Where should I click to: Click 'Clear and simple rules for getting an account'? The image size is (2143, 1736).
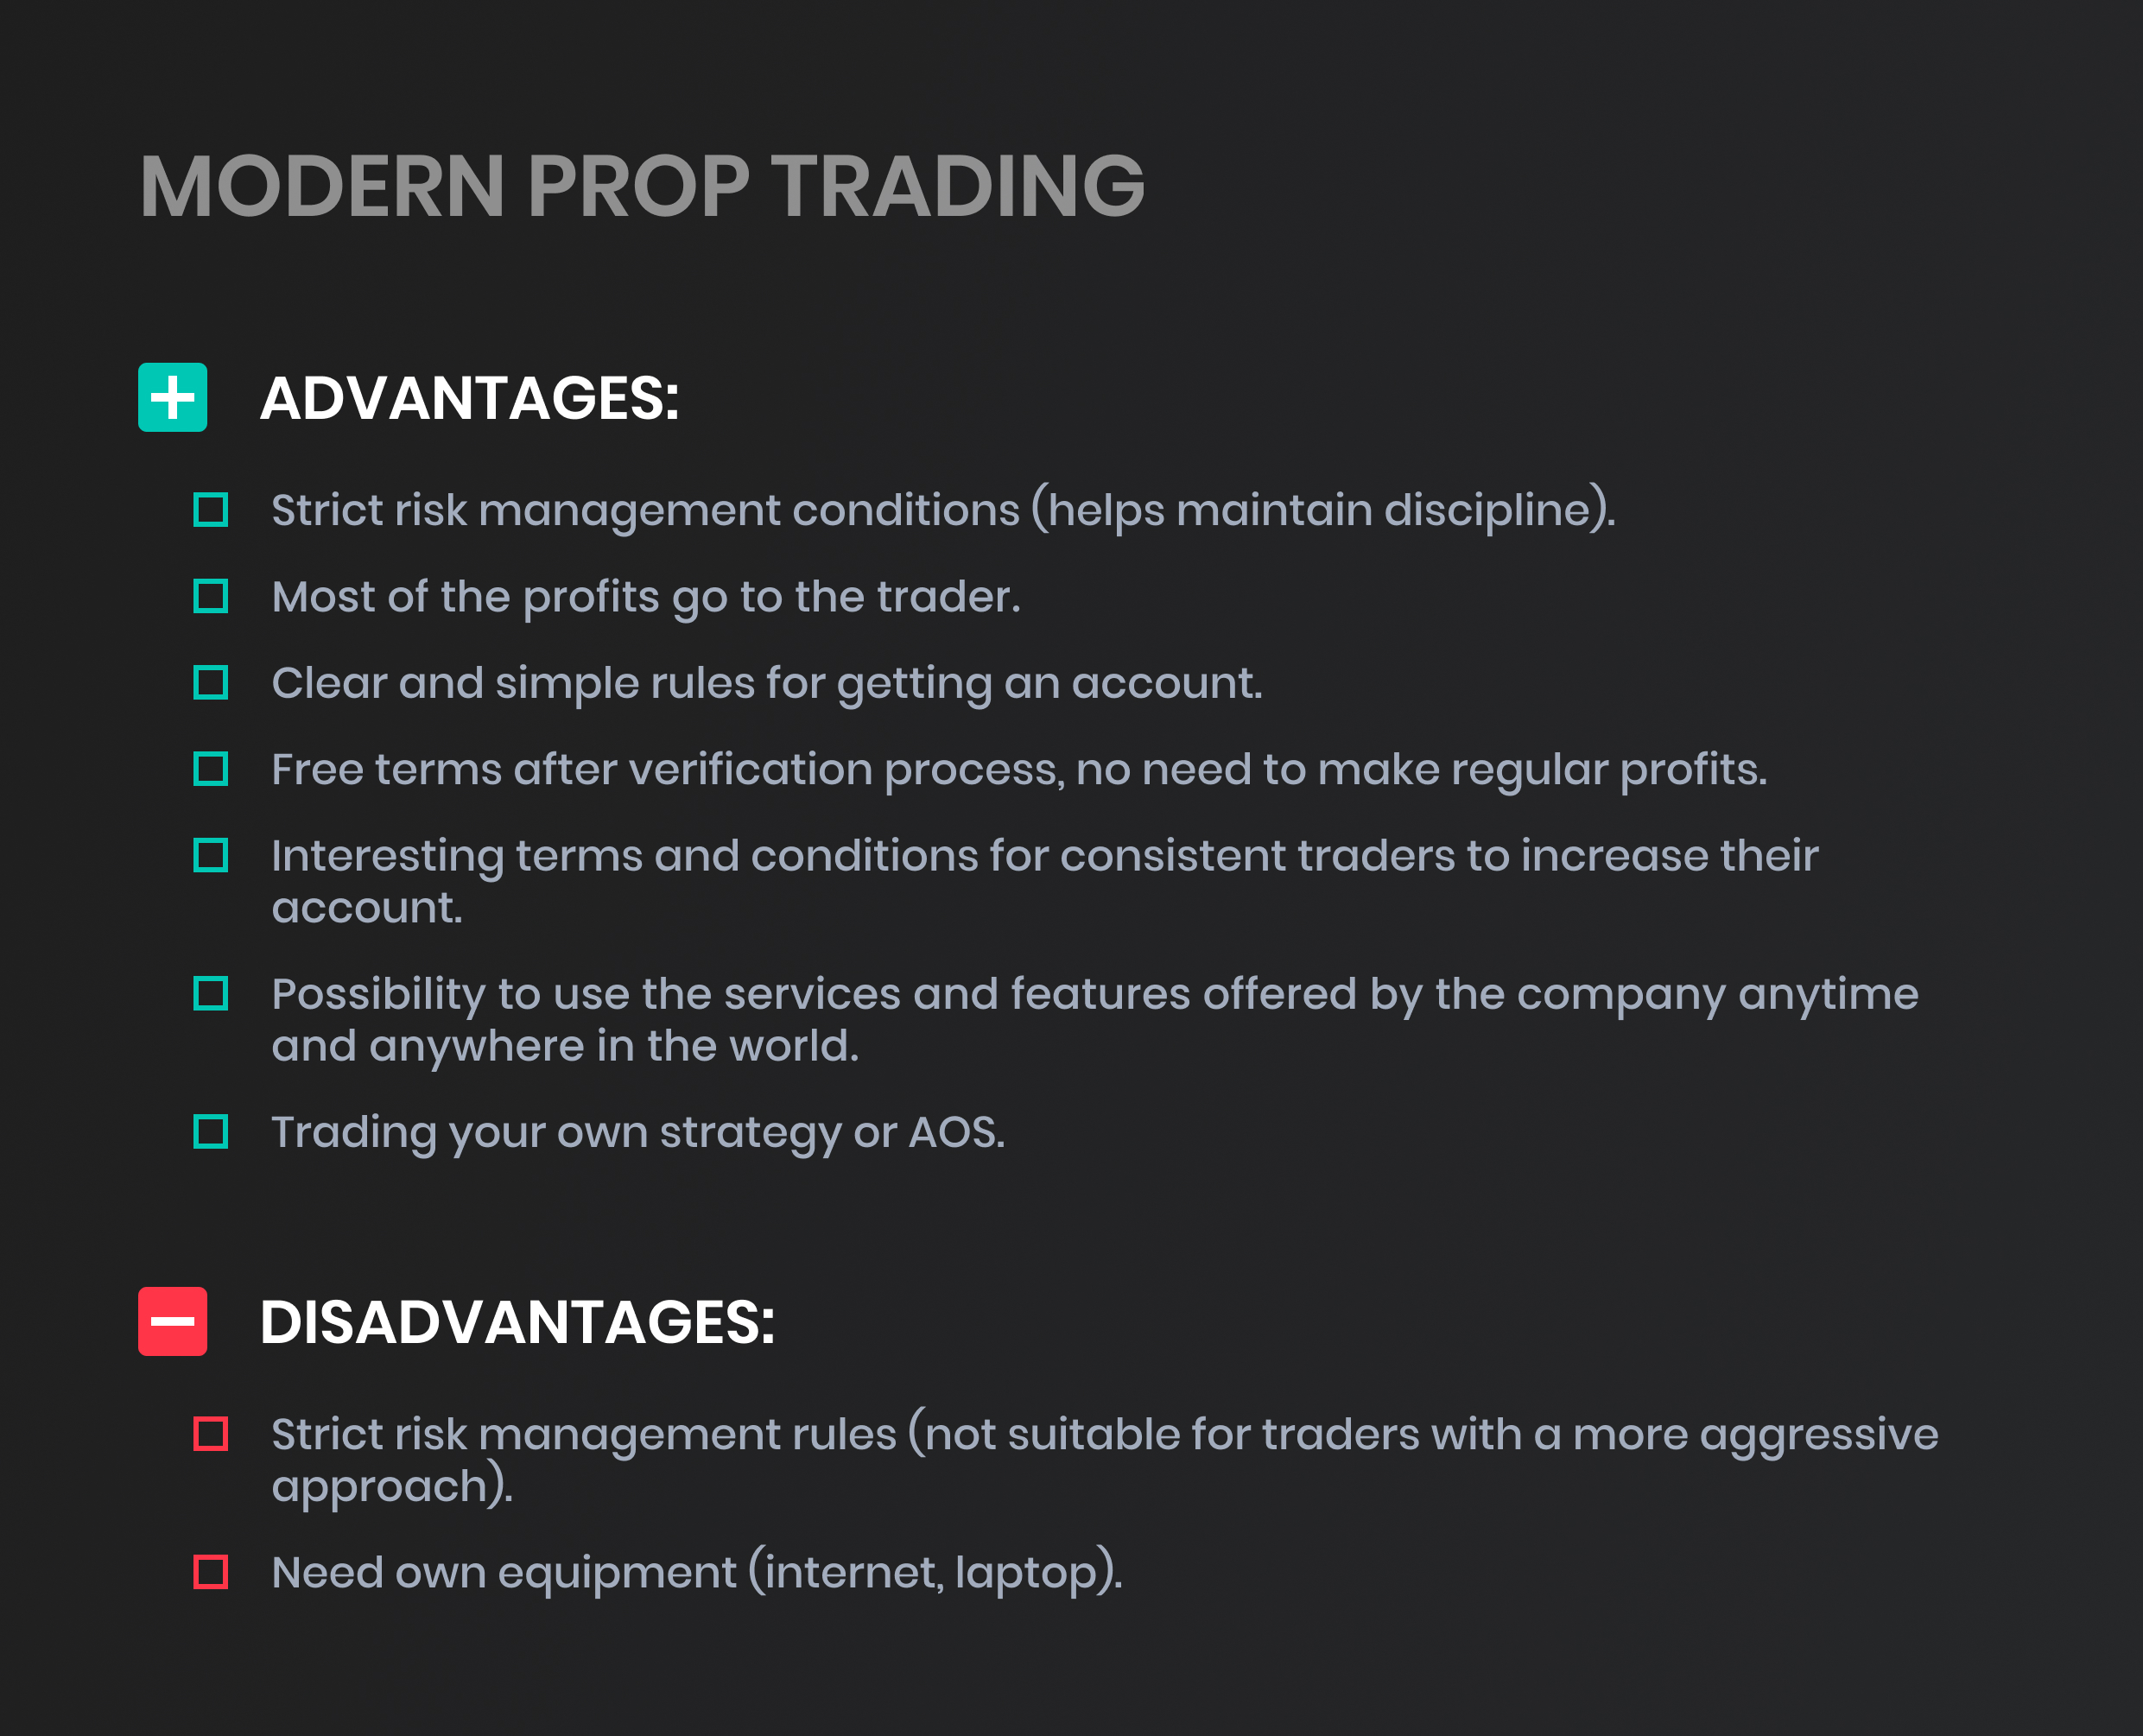point(767,685)
